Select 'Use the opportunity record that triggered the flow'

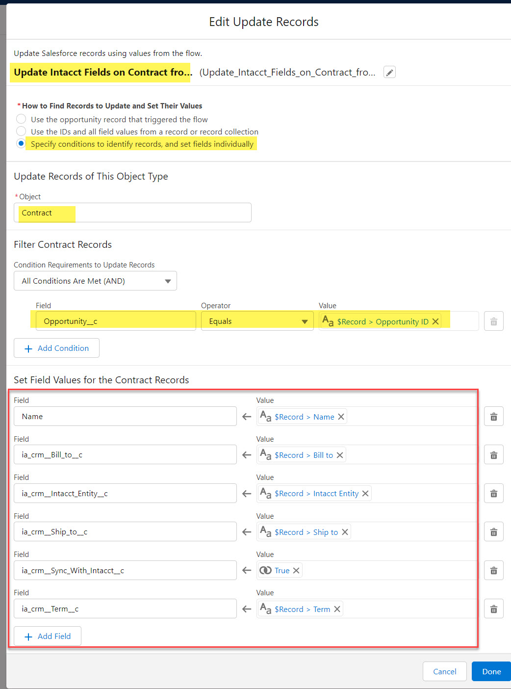pos(21,119)
